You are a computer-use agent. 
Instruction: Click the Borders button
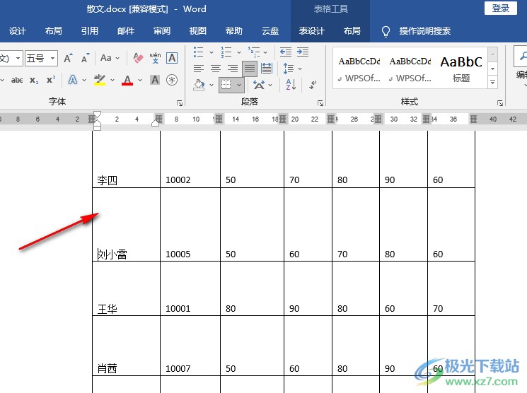point(226,85)
